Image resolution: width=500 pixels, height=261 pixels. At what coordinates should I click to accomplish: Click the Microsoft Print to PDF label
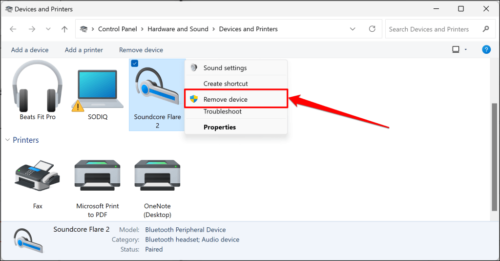pyautogui.click(x=98, y=210)
